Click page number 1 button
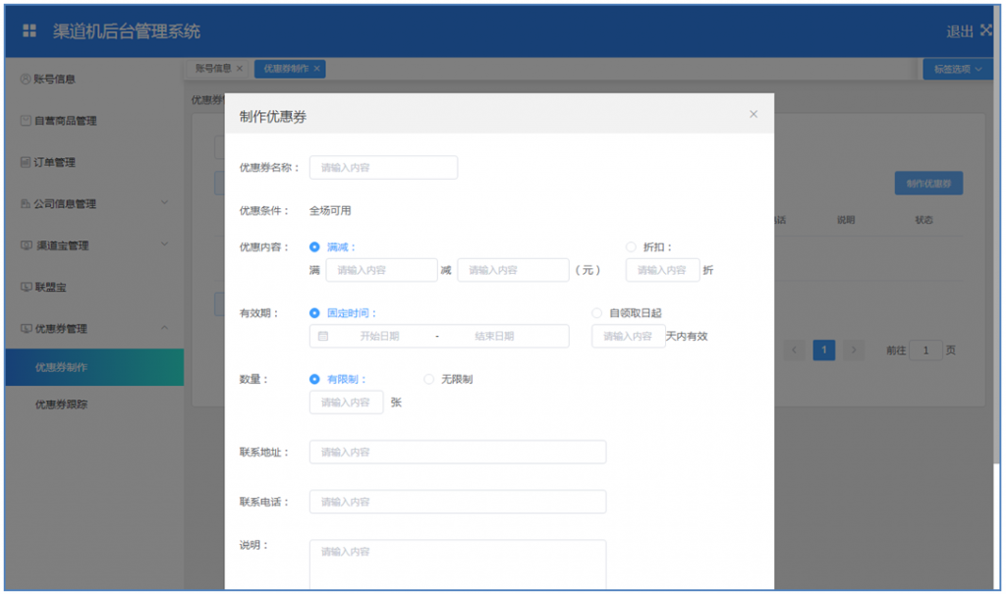This screenshot has height=594, width=1006. point(824,351)
